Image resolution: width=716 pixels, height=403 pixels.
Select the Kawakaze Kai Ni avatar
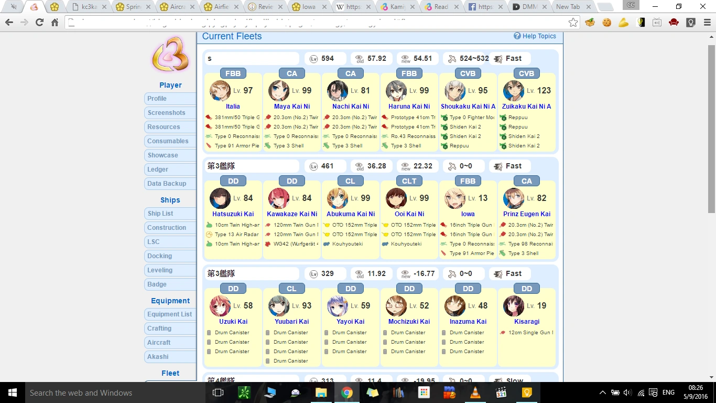(x=279, y=198)
